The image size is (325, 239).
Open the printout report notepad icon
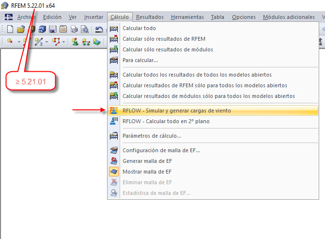(x=63, y=29)
